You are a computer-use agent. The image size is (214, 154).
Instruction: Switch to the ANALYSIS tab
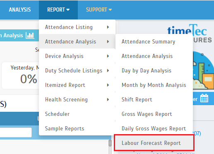[20, 10]
